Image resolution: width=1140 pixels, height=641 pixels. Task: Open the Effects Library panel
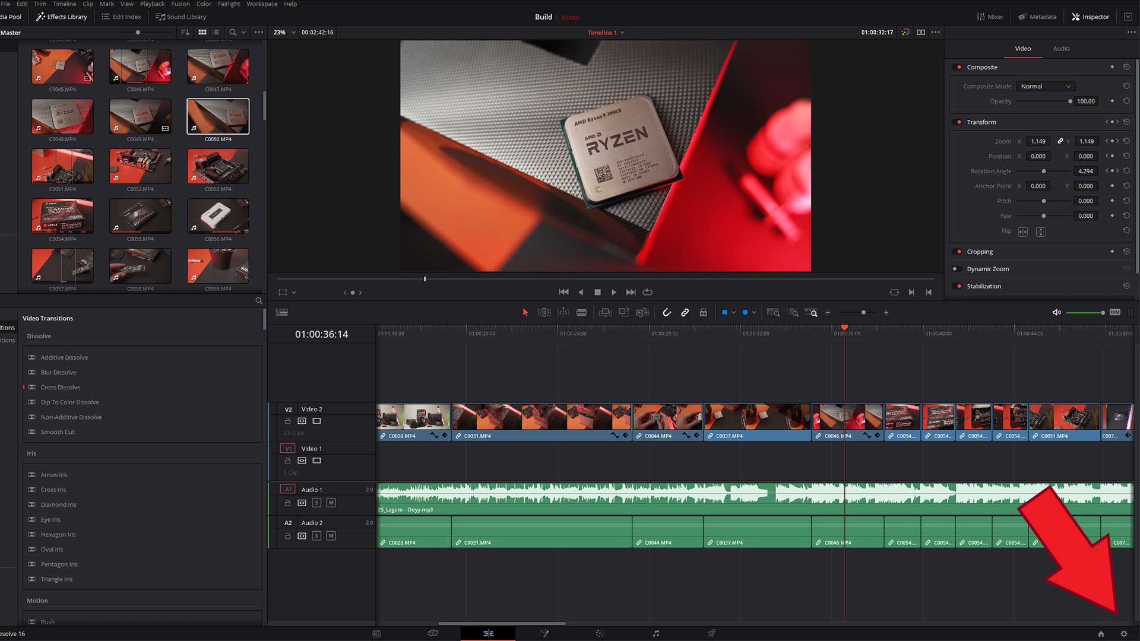tap(61, 17)
